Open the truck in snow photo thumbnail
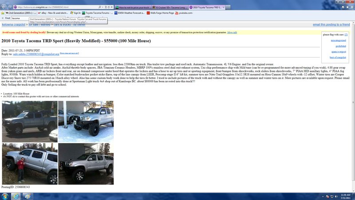Screen dimensions: 355x200 86,121
